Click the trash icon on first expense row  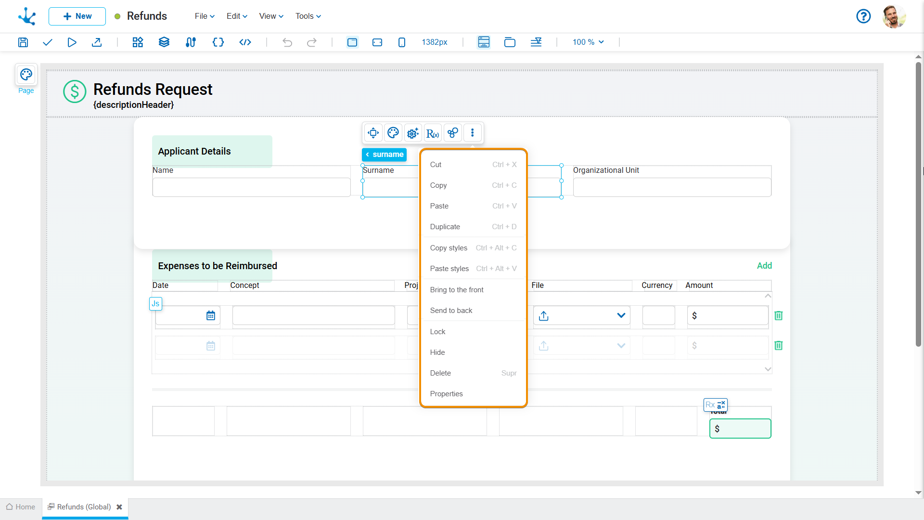(x=779, y=315)
